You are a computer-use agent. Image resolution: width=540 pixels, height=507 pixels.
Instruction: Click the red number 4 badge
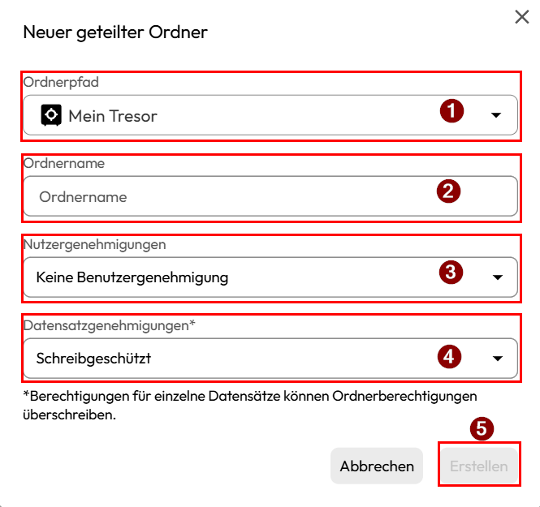tap(450, 354)
